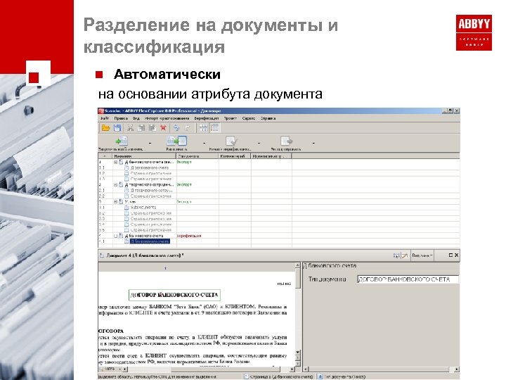Image resolution: width=506 pixels, height=380 pixels.
Task: Click Тип документа (текст) status bar entry
Action: tap(342, 376)
